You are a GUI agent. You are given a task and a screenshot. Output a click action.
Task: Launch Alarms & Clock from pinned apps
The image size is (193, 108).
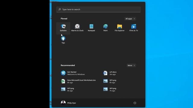tap(77, 28)
